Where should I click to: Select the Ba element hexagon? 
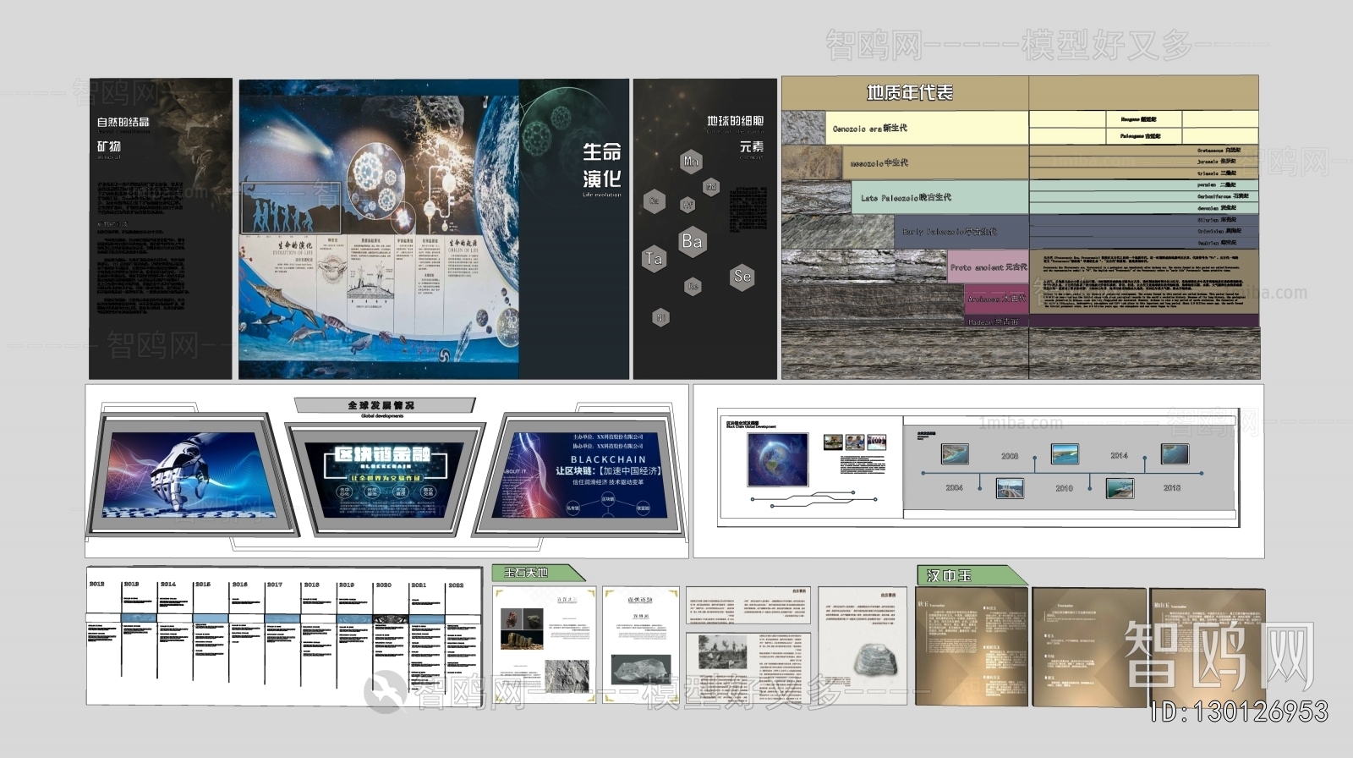pyautogui.click(x=692, y=241)
